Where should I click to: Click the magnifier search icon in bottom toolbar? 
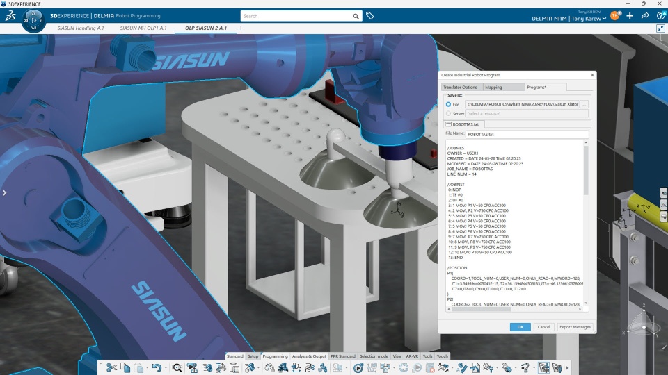[177, 368]
